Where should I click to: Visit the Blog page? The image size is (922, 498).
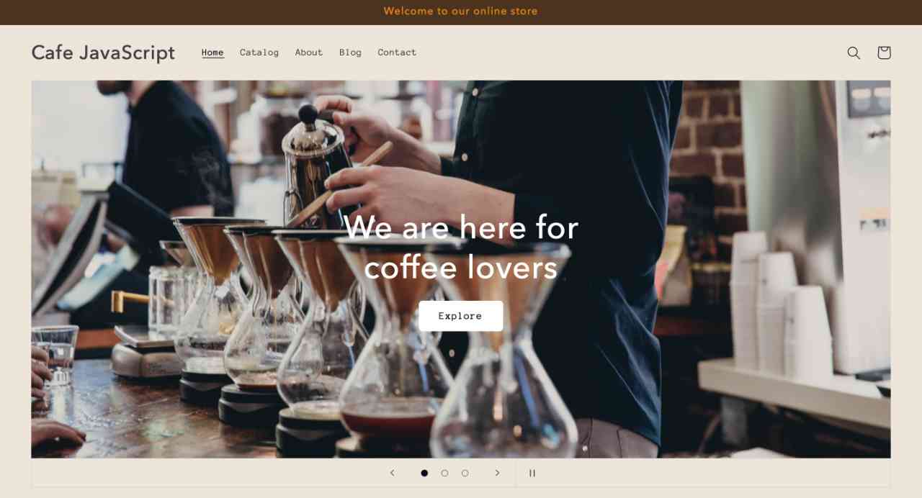(350, 53)
